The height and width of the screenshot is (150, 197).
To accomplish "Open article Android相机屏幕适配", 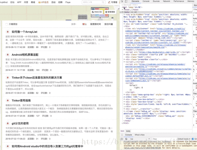I will pyautogui.click(x=25, y=55).
